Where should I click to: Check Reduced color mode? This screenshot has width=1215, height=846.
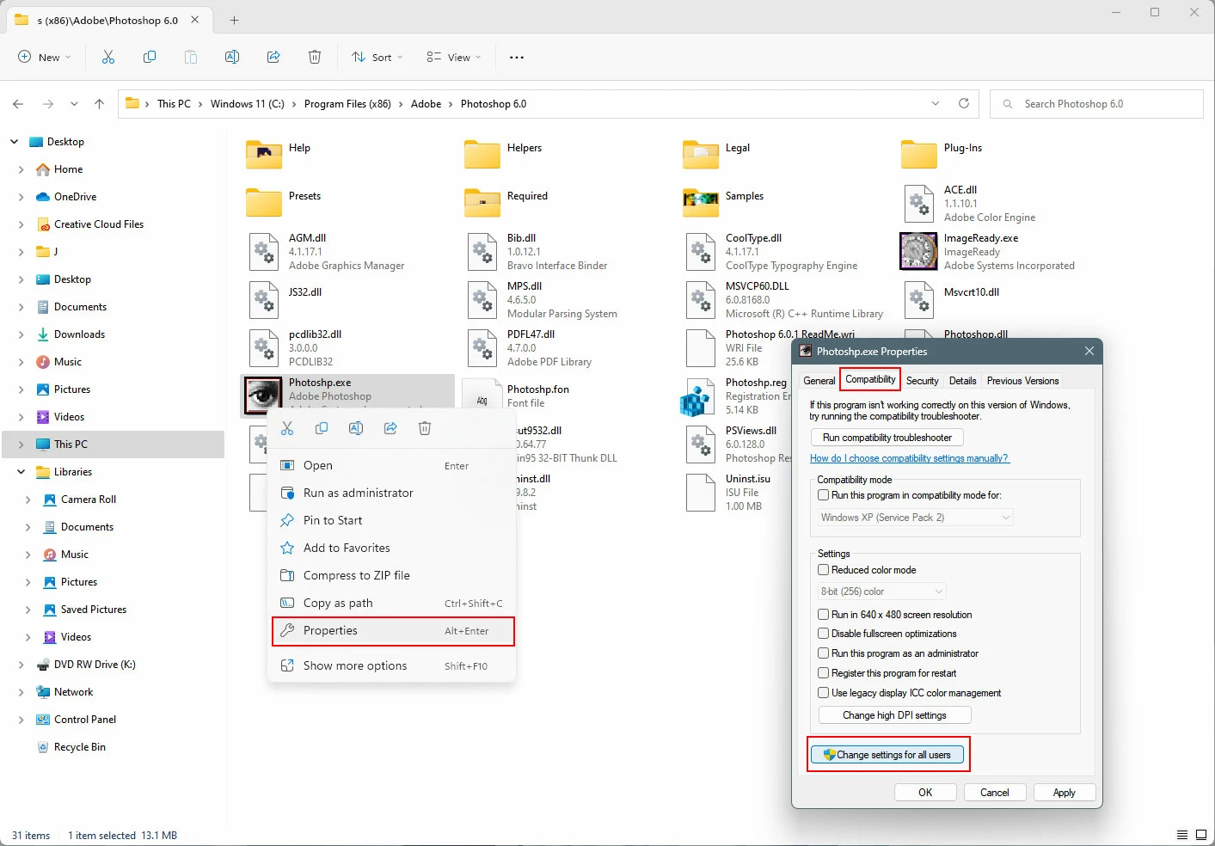[x=823, y=570]
